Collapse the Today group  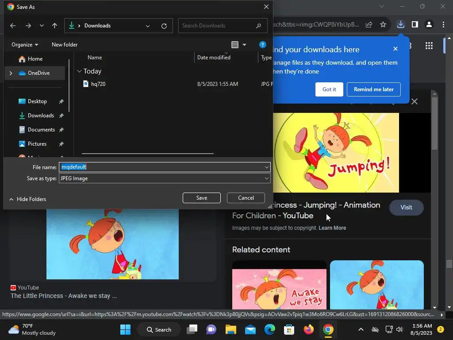point(80,71)
